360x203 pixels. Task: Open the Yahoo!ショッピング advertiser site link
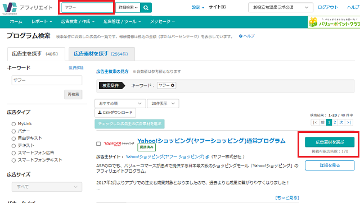click(x=165, y=157)
